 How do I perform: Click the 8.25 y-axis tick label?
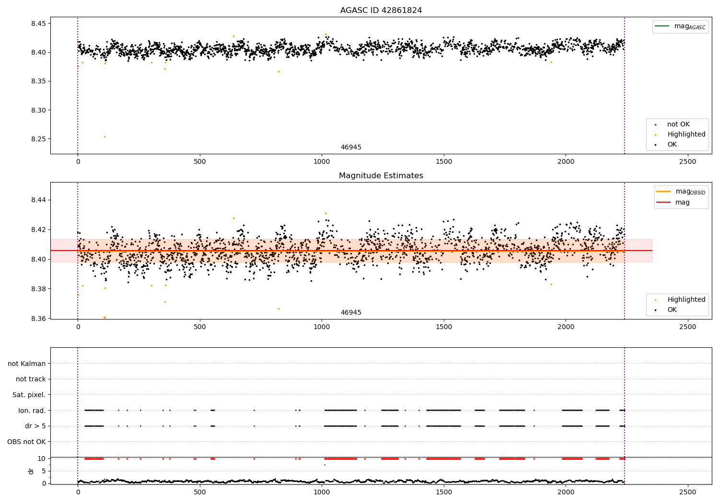[x=38, y=139]
